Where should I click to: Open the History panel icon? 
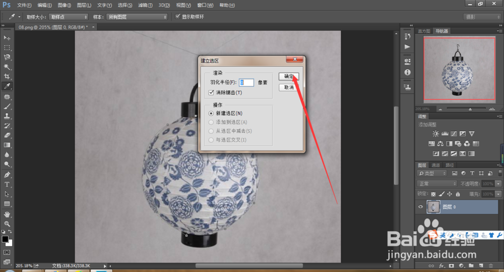[408, 36]
